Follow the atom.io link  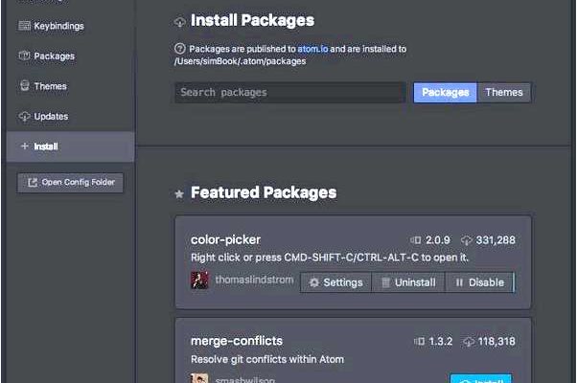[312, 49]
